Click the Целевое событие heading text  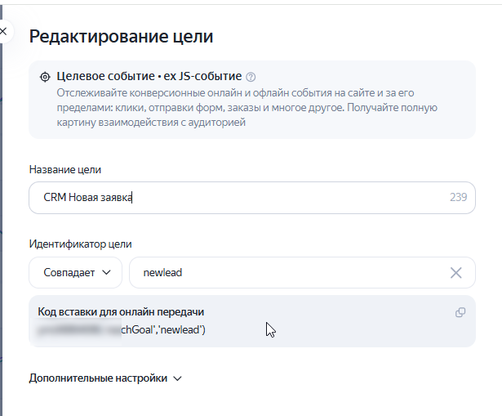(x=149, y=76)
